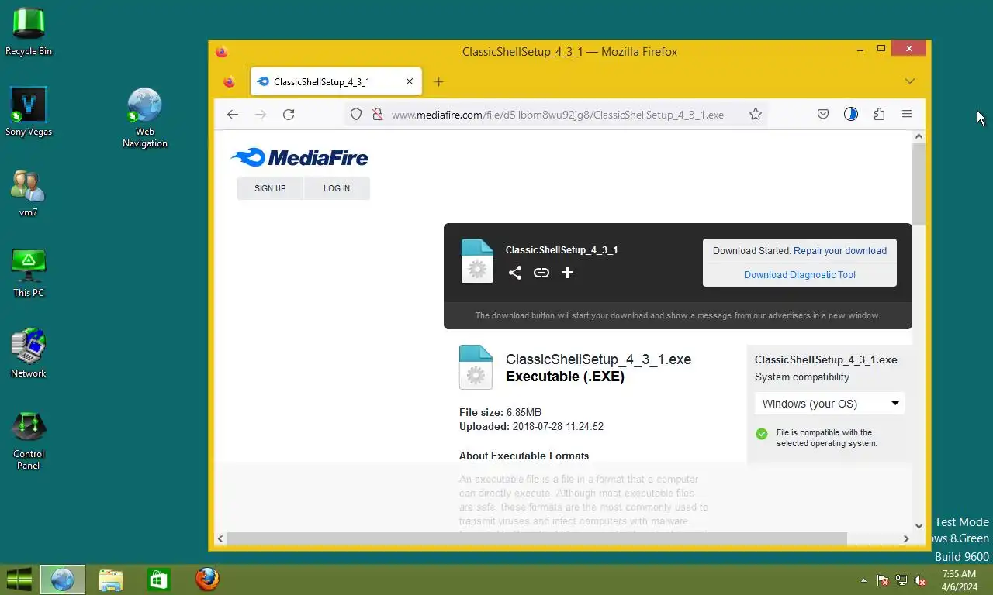Open Network desktop icon
The width and height of the screenshot is (993, 595).
[x=29, y=353]
